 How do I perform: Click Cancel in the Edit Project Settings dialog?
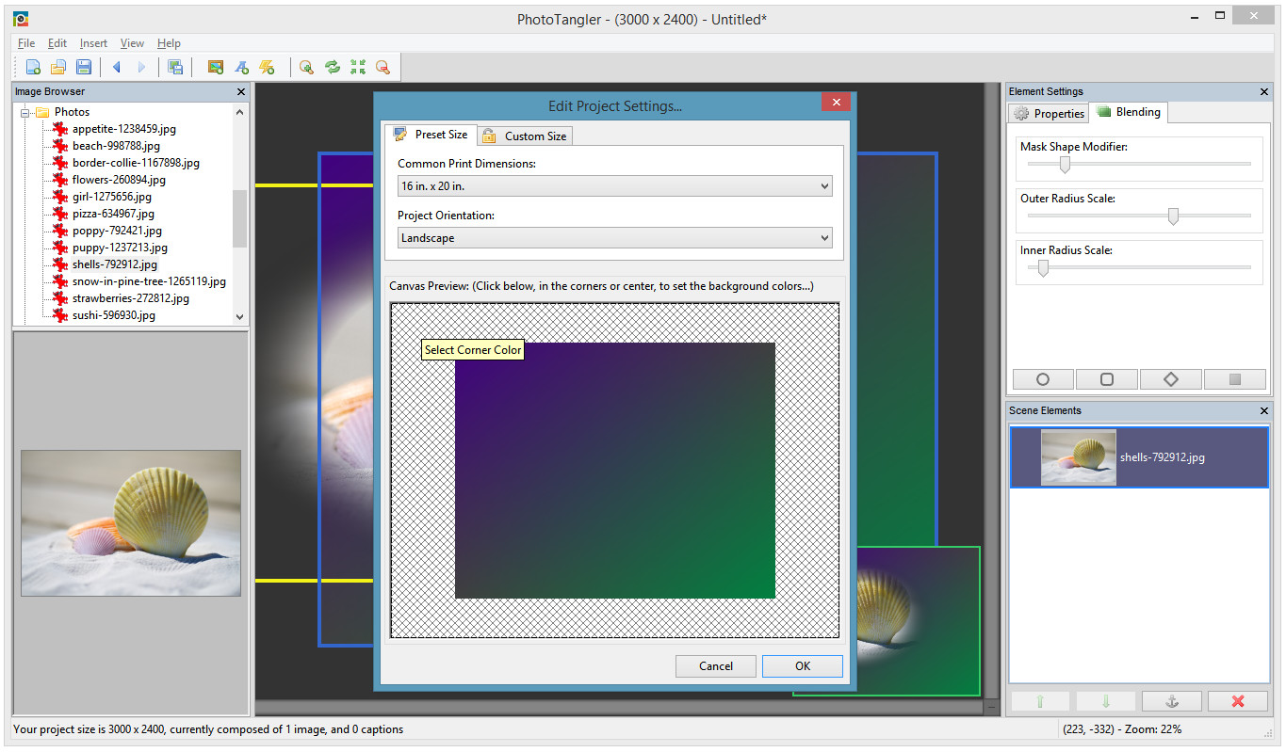pyautogui.click(x=715, y=665)
